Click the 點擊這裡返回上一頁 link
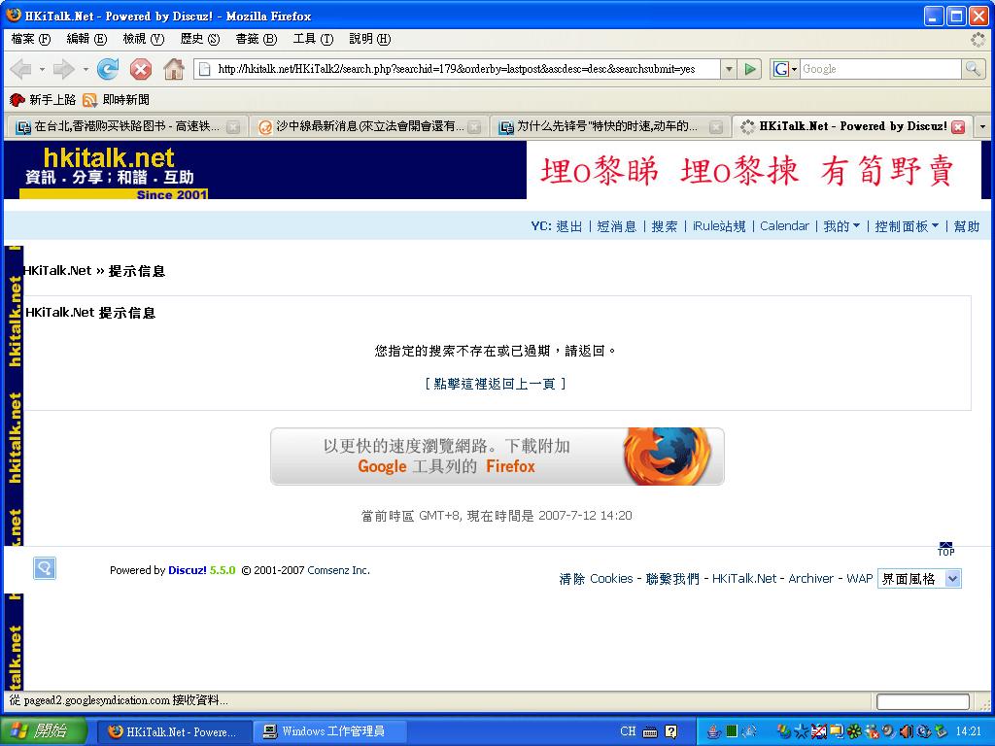Image resolution: width=995 pixels, height=746 pixels. [x=496, y=384]
